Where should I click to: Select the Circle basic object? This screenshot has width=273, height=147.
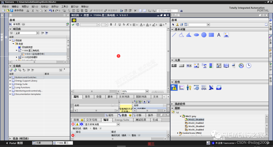point(204,35)
